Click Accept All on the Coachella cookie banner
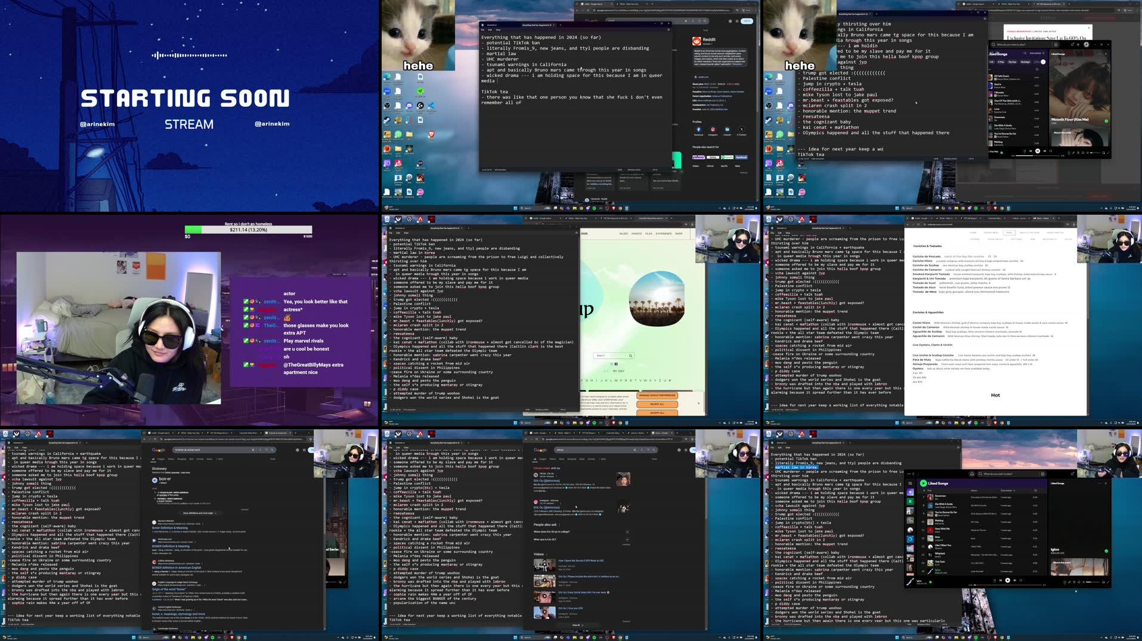This screenshot has height=641, width=1142. point(657,413)
